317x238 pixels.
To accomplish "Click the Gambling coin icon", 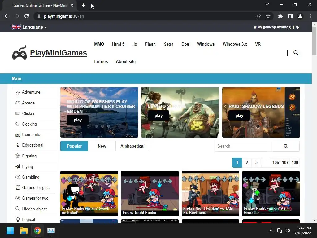I will tap(18, 177).
